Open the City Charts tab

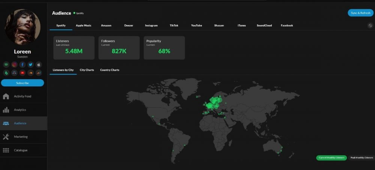click(87, 70)
